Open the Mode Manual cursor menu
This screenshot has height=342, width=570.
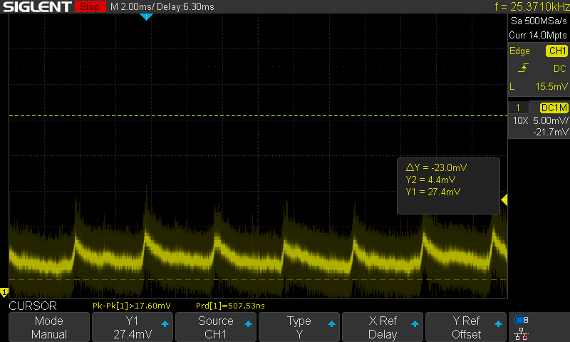coord(49,327)
